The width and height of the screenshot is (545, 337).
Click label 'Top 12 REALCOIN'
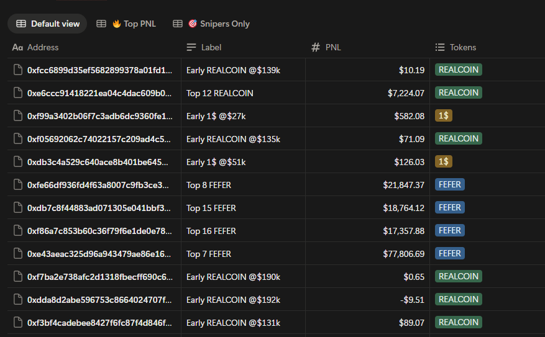(x=219, y=93)
